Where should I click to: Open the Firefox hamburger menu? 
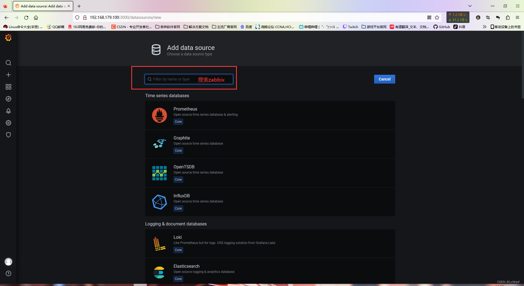(x=517, y=17)
